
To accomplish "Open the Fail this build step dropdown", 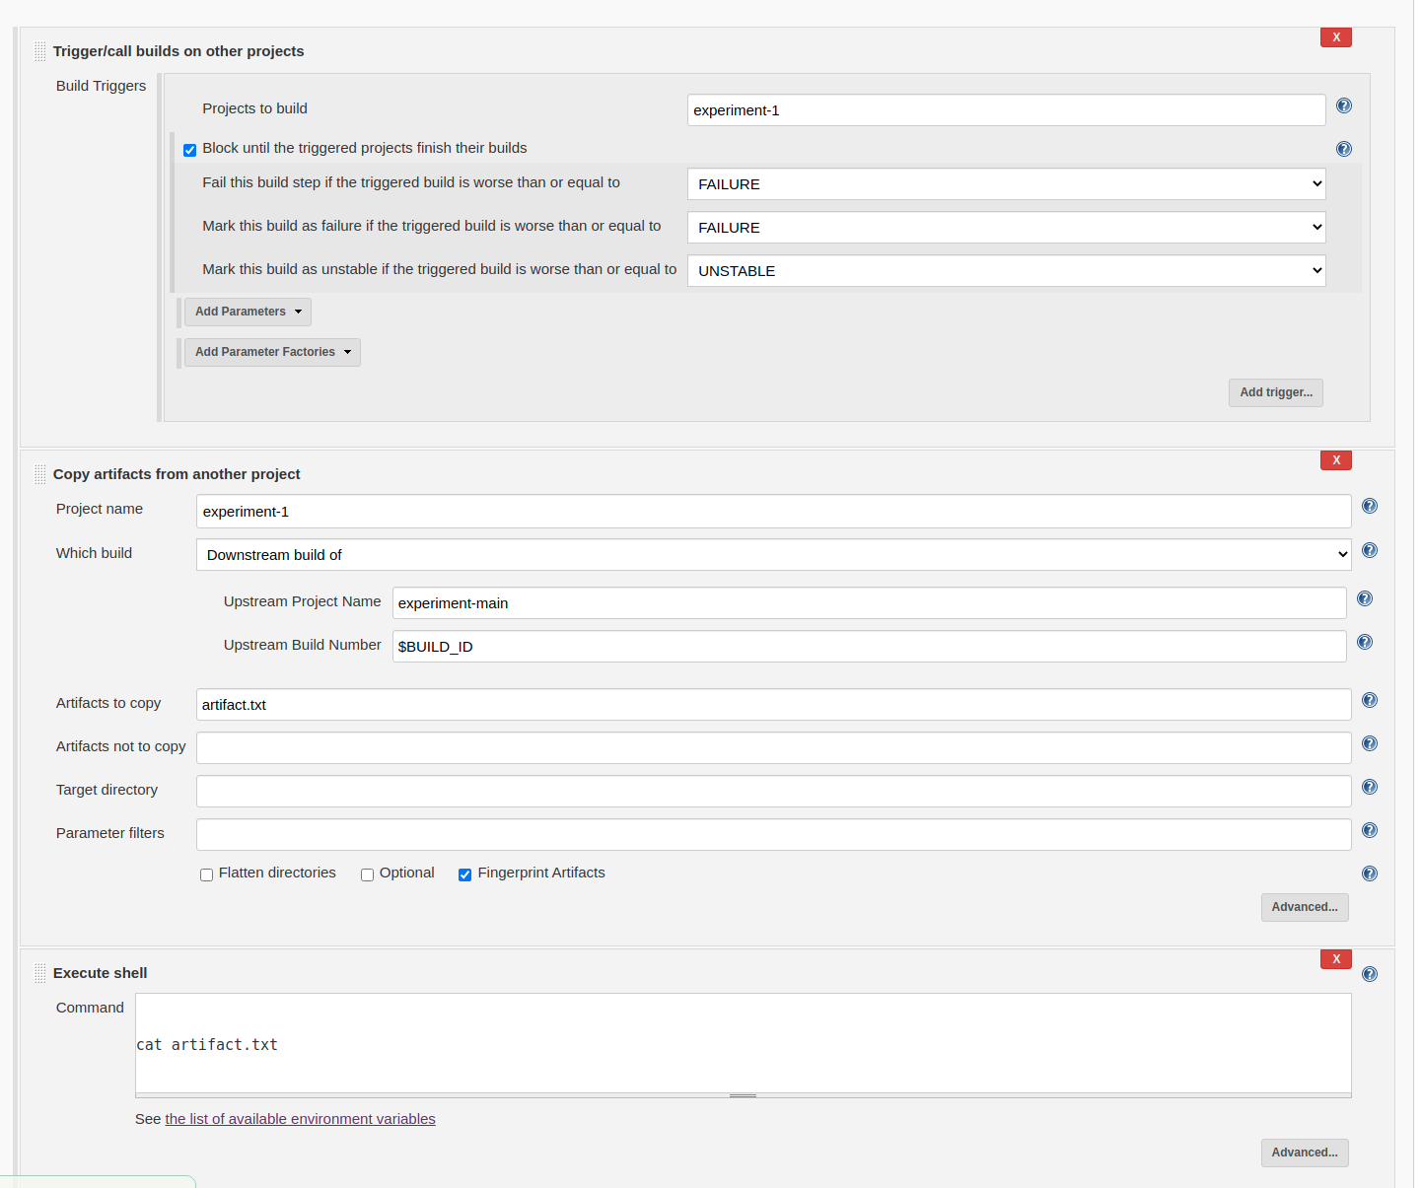I will click(1006, 184).
